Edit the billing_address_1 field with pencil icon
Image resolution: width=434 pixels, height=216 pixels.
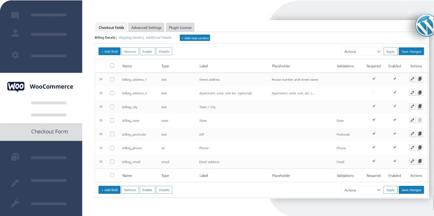(x=413, y=79)
